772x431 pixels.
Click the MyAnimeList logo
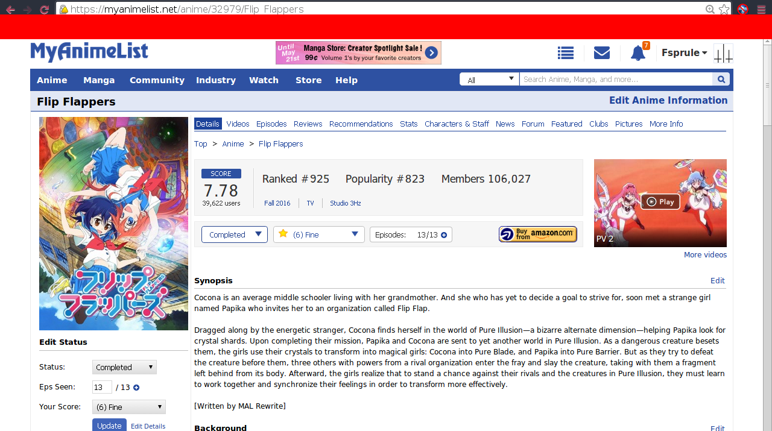[x=89, y=52]
